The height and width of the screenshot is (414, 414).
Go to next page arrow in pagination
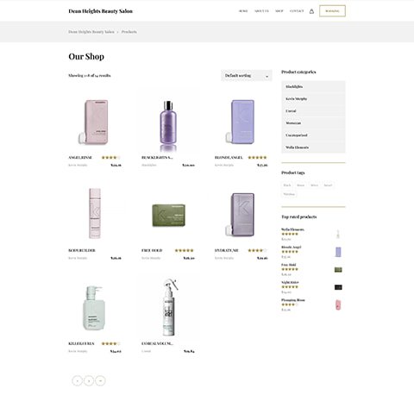pos(100,380)
